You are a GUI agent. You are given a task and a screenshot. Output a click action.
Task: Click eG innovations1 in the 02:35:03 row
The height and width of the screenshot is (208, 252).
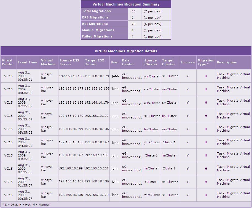click(x=132, y=169)
